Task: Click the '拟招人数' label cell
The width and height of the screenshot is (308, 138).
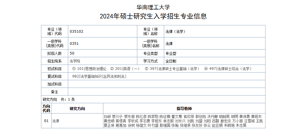Action: [x=55, y=53]
